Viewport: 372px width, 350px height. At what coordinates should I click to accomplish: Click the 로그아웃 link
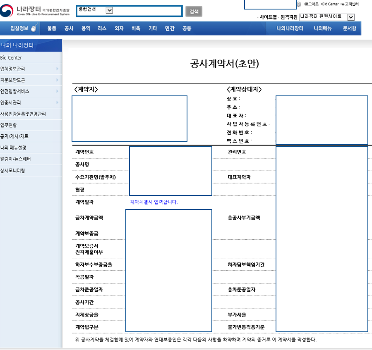coord(311,4)
